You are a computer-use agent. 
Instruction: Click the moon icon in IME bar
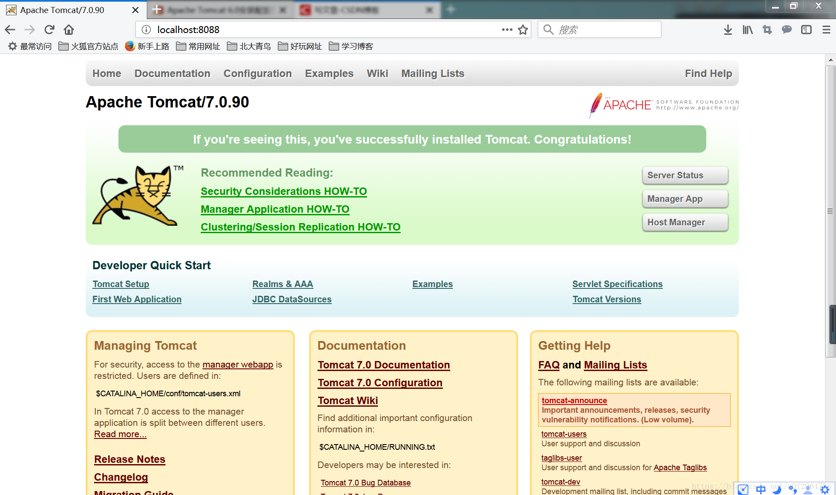(777, 489)
